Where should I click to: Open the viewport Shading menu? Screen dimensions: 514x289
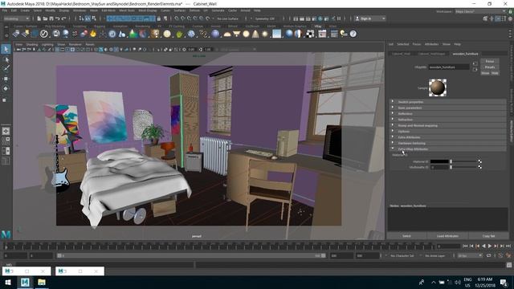(x=32, y=44)
